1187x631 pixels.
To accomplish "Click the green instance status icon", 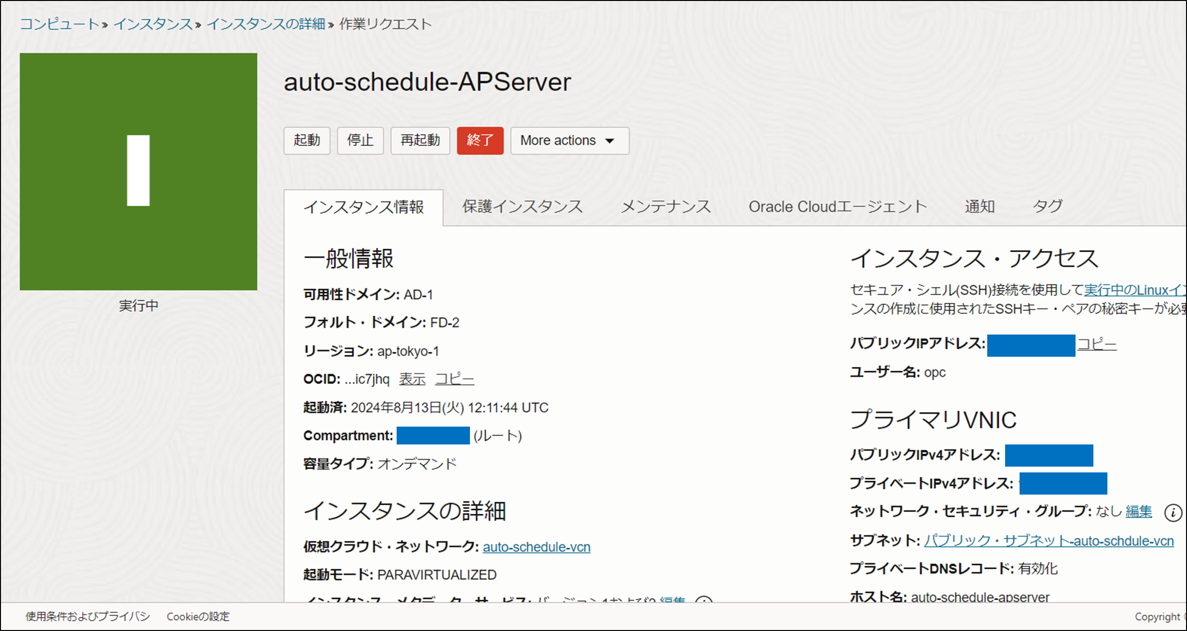I will [x=138, y=171].
